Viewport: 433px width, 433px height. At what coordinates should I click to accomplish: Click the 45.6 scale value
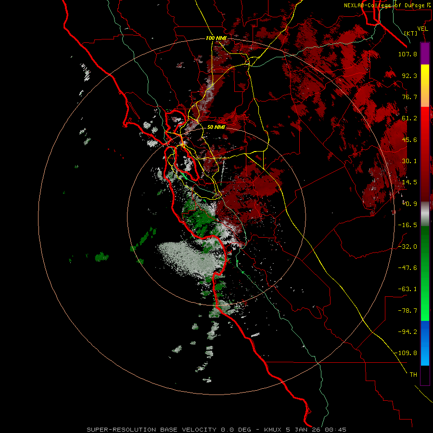coord(409,140)
